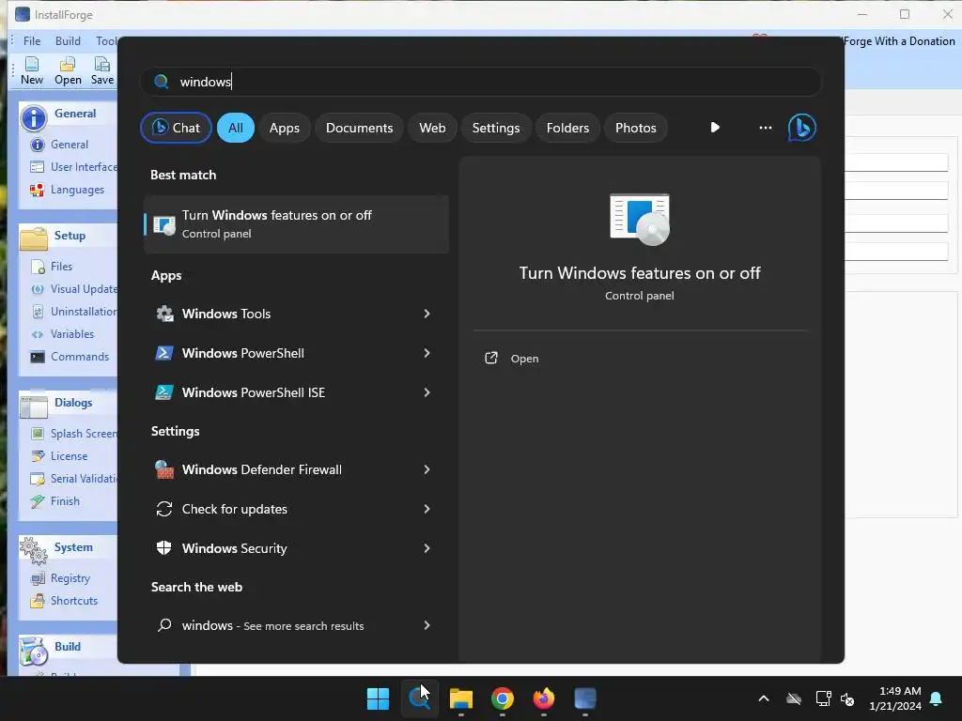962x721 pixels.
Task: Open Files section in InstallForge Setup
Action: [x=61, y=267]
